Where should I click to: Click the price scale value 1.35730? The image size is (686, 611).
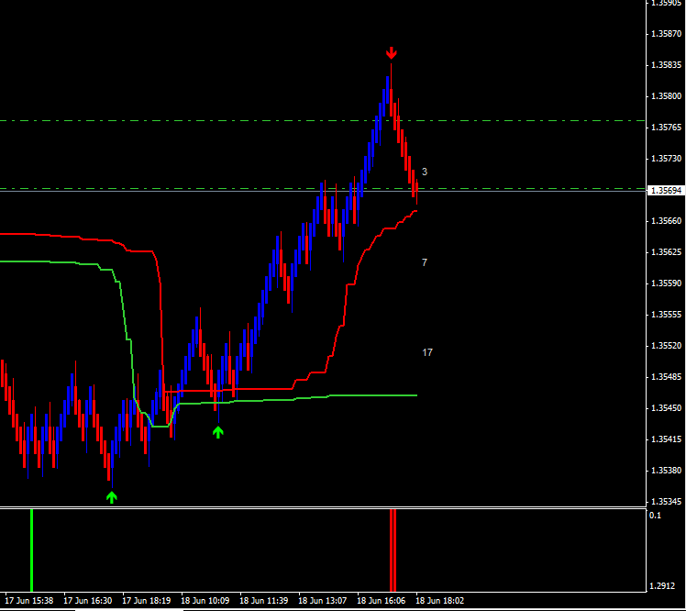click(666, 159)
